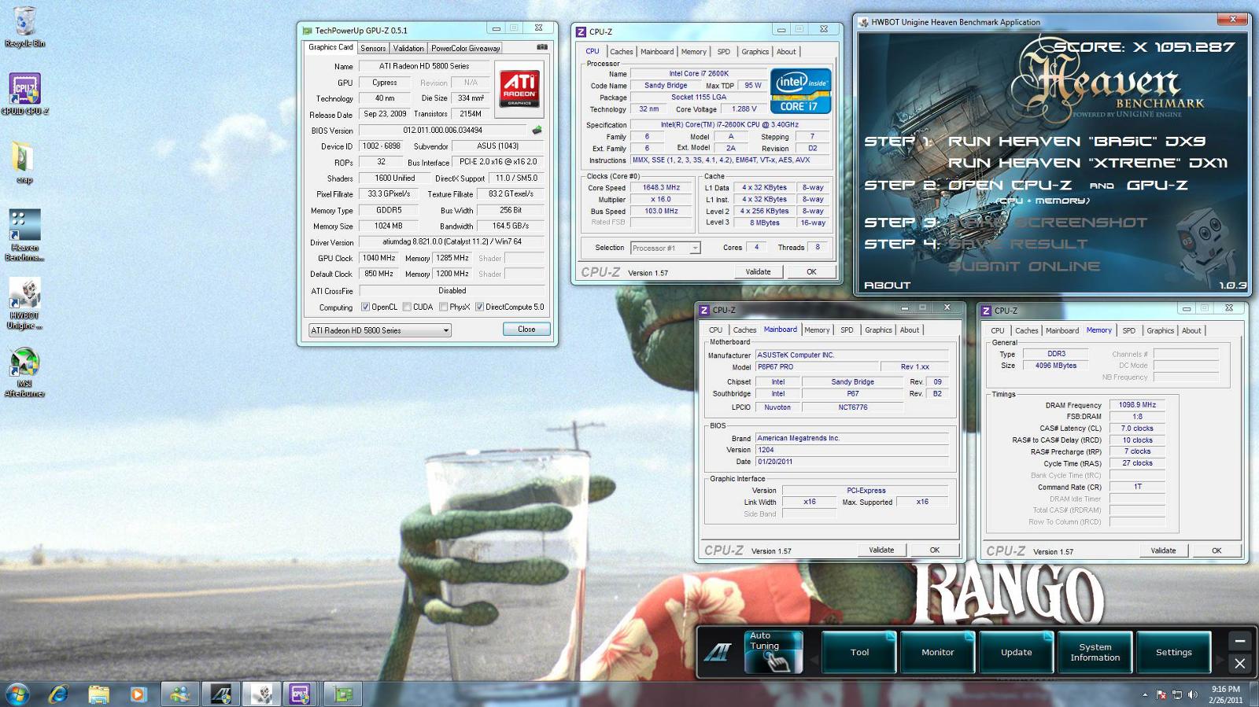Screen dimensions: 1259x707
Task: Open Graphics tab in the Memory CPU-Z window
Action: click(x=1160, y=331)
